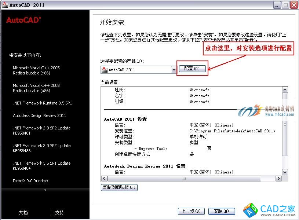Go back with the 上一步(B) button
The width and height of the screenshot is (299, 220).
point(191,211)
